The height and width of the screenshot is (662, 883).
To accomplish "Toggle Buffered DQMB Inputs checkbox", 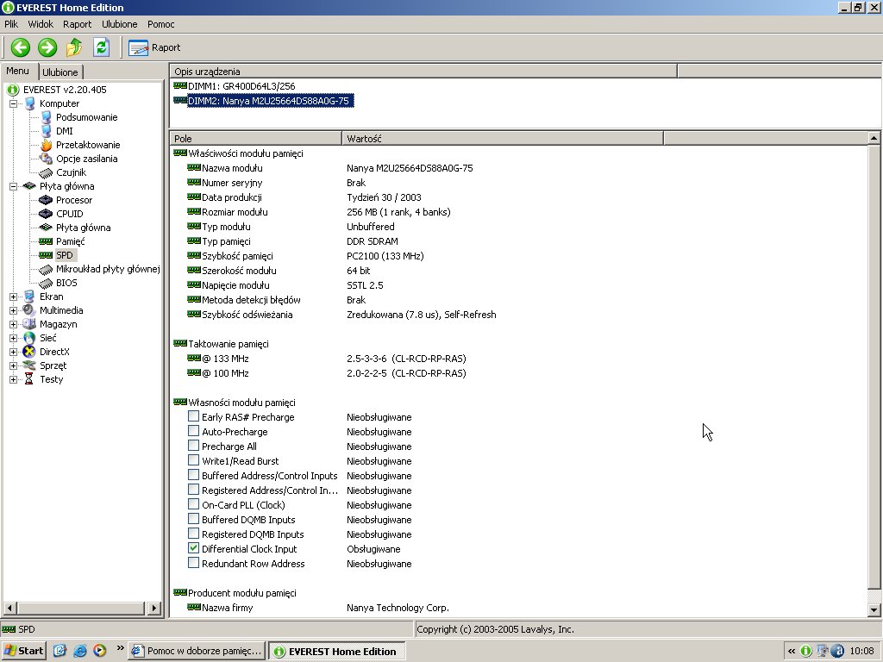I will (193, 519).
